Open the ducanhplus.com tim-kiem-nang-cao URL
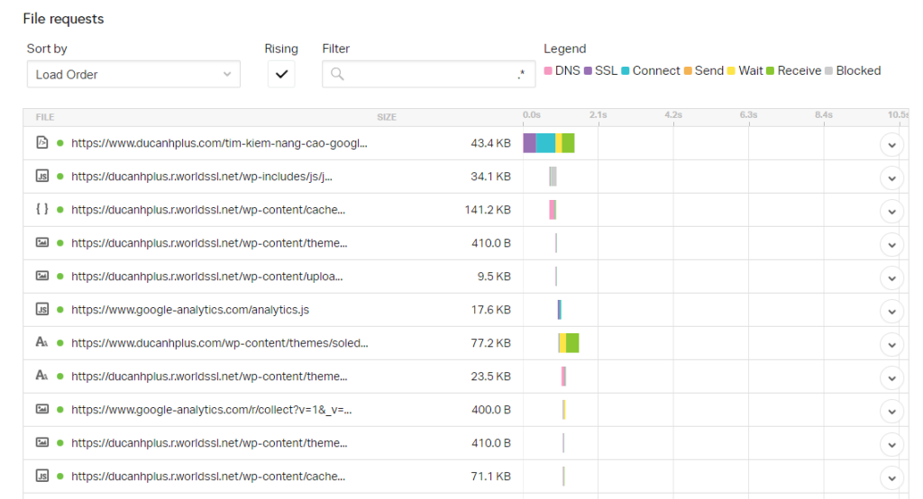The height and width of the screenshot is (499, 923). coord(219,143)
